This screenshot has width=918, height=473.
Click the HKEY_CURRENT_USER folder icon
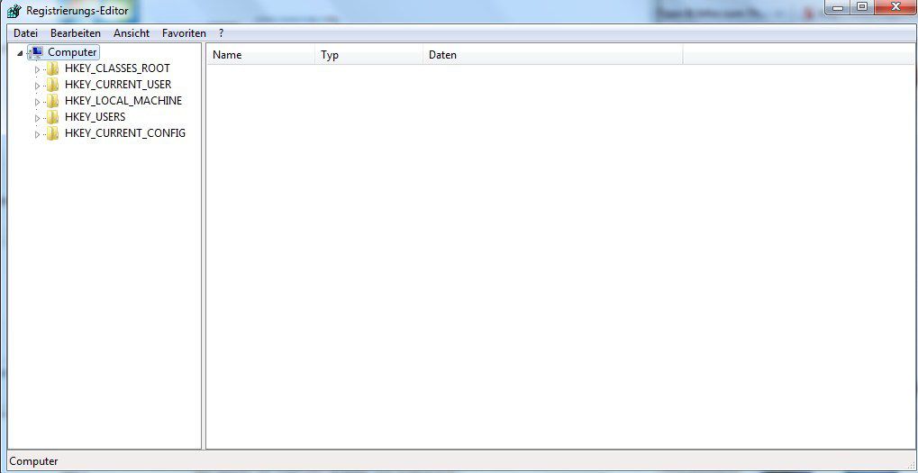coord(53,85)
